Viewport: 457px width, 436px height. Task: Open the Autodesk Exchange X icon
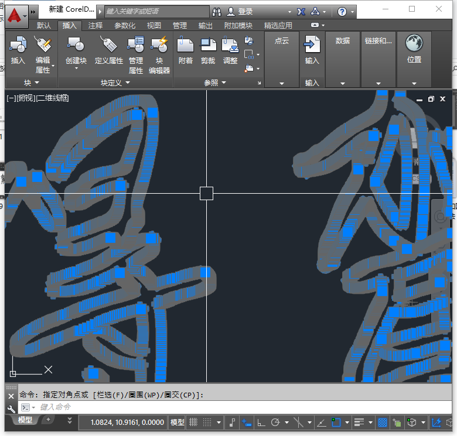pyautogui.click(x=301, y=12)
